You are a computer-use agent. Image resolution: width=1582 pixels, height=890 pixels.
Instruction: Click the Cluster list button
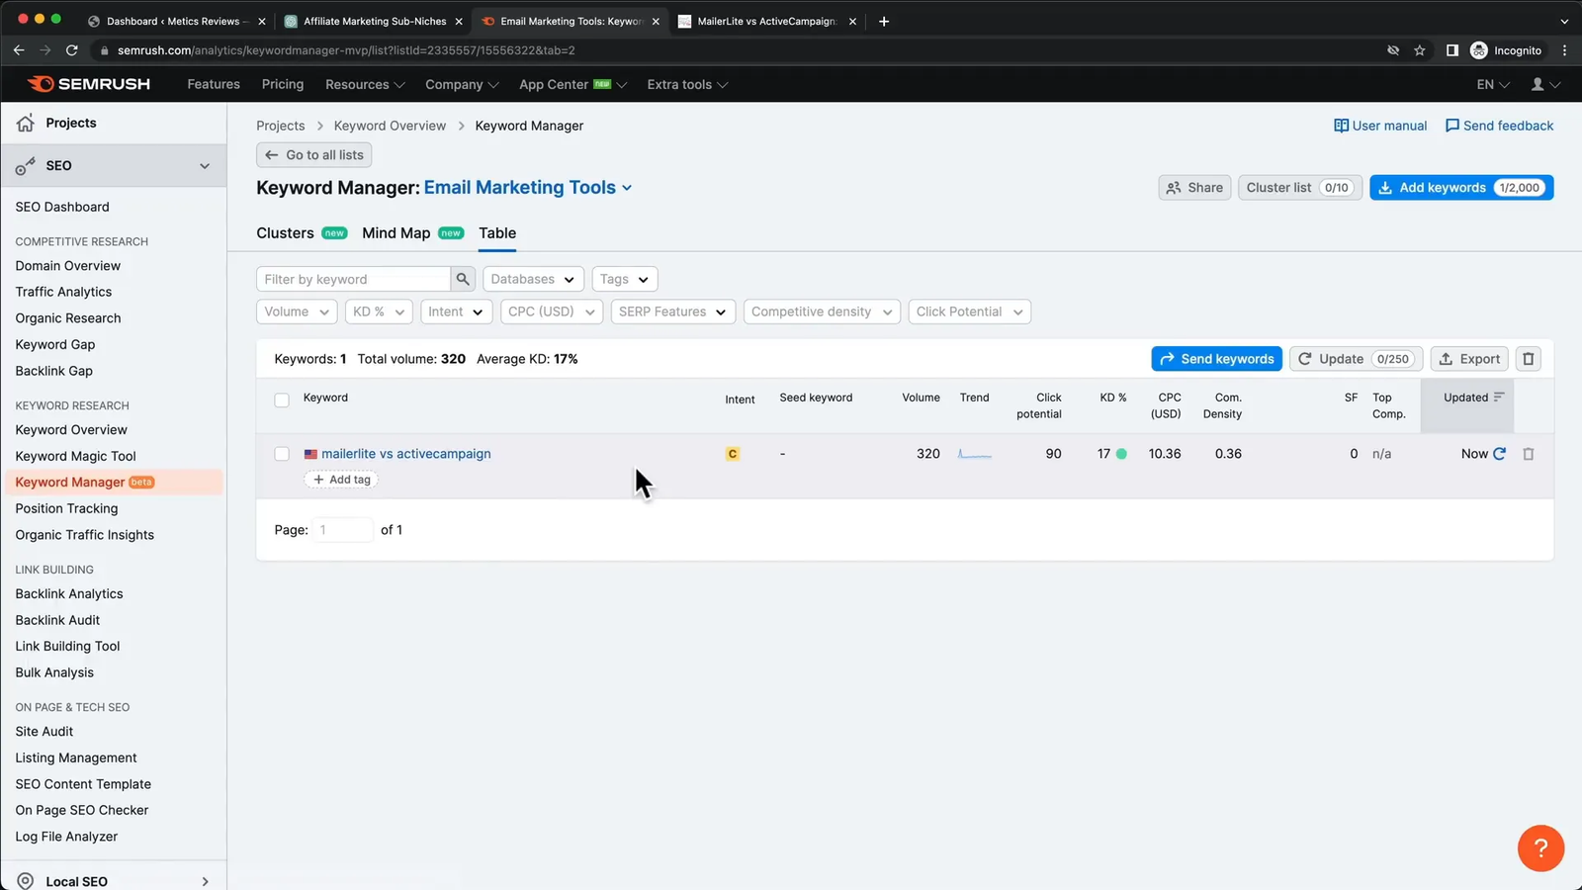point(1300,188)
